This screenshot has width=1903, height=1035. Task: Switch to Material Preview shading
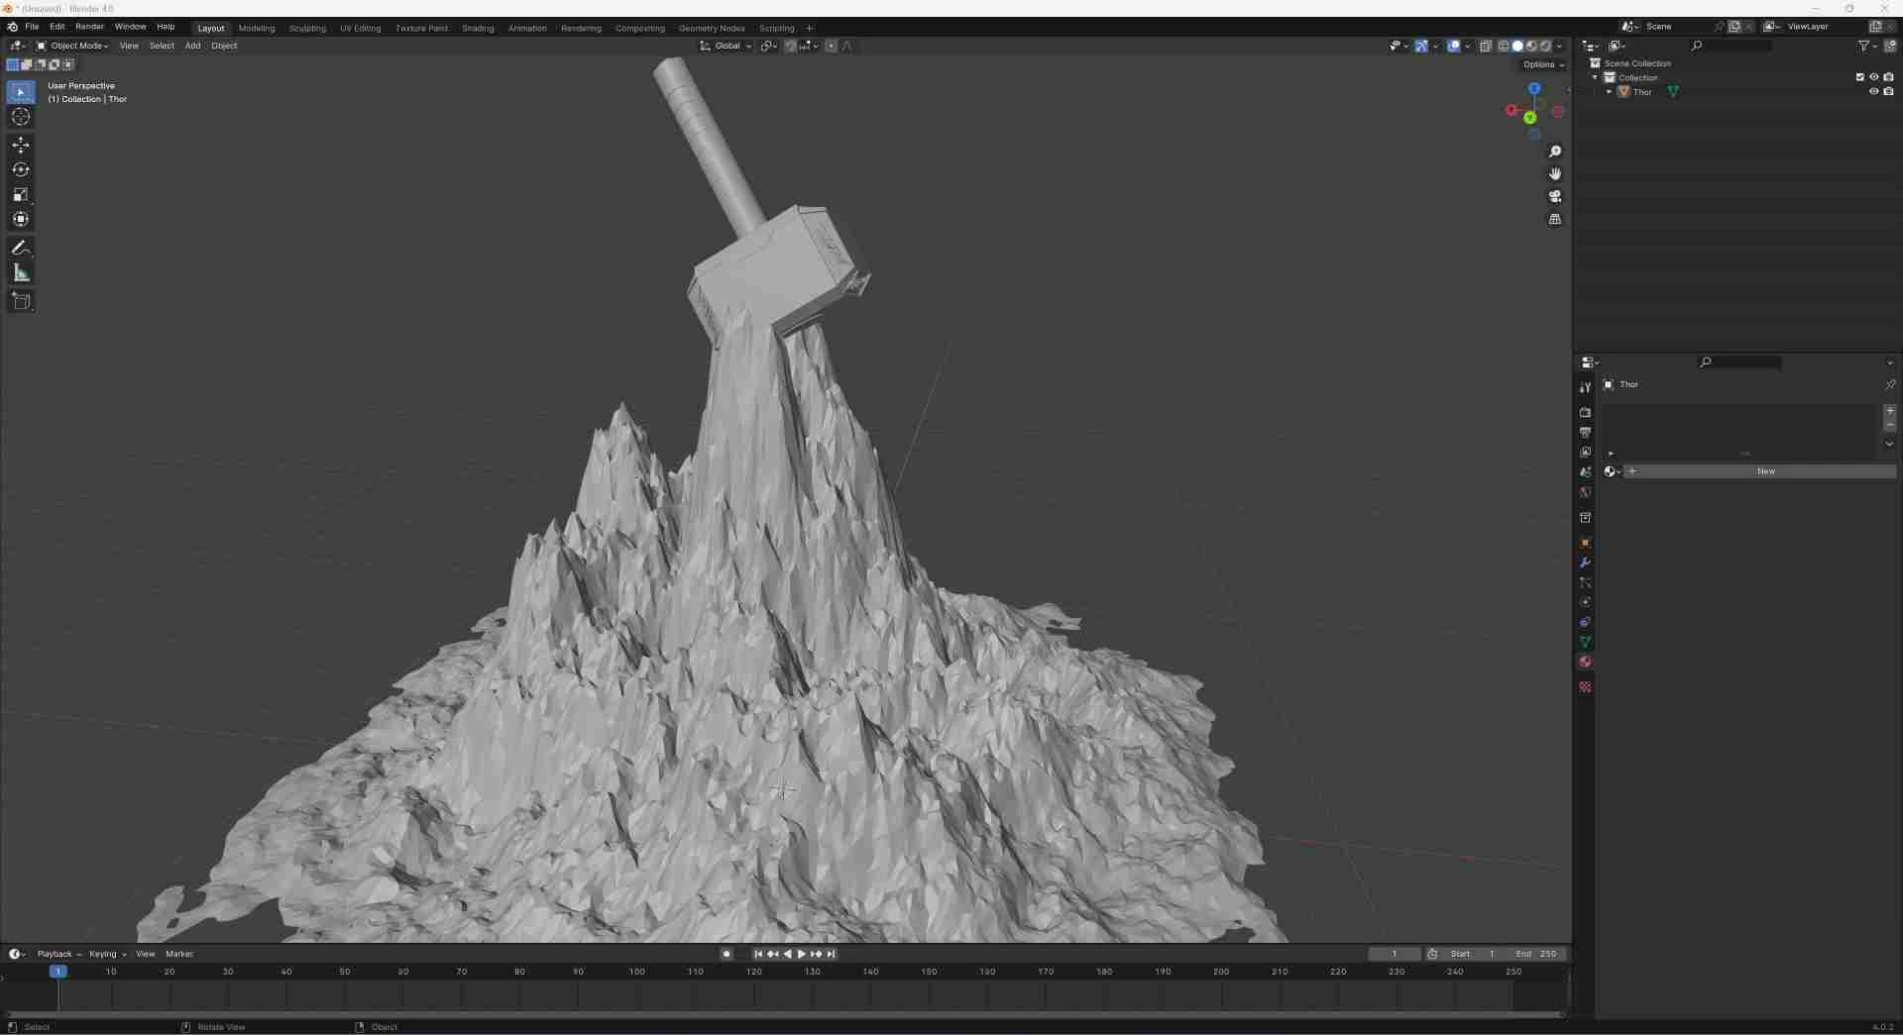tap(1531, 46)
